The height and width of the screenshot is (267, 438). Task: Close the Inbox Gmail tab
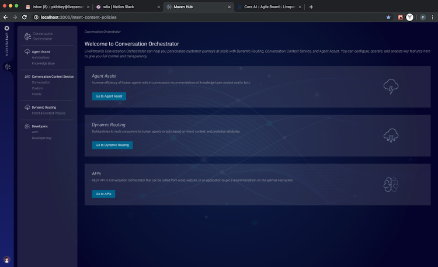(x=88, y=7)
